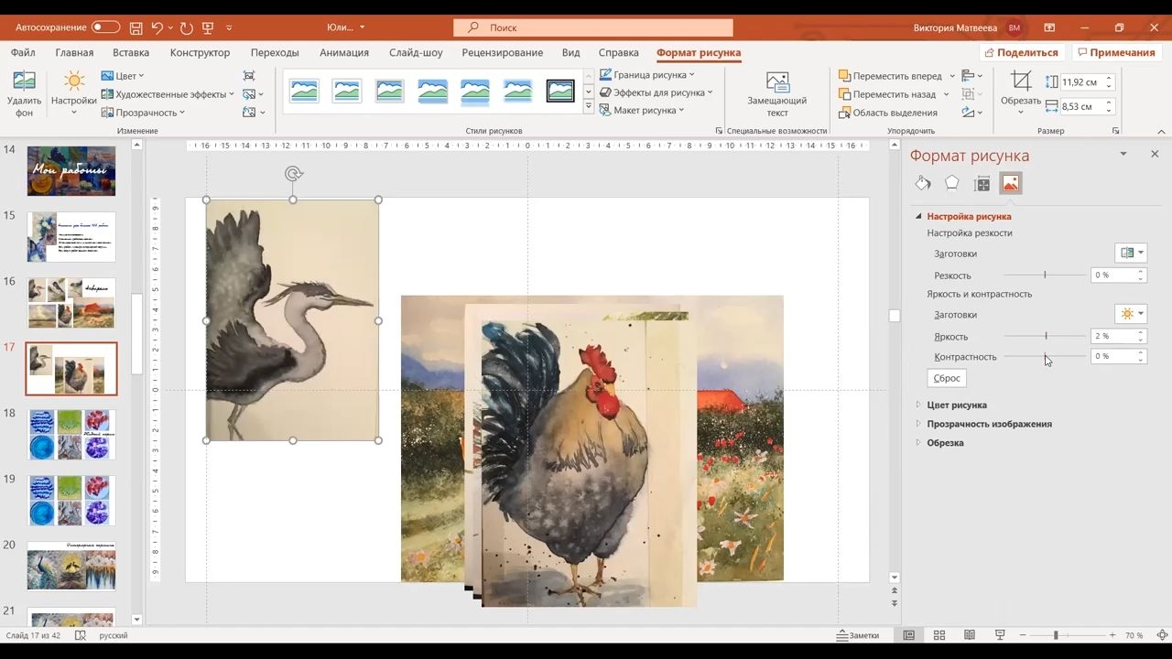Viewport: 1172px width, 659px height.
Task: Click the Примечания button
Action: (1115, 52)
